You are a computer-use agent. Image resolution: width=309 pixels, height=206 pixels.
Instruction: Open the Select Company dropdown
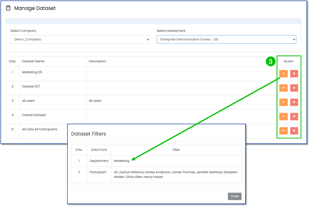[80, 39]
